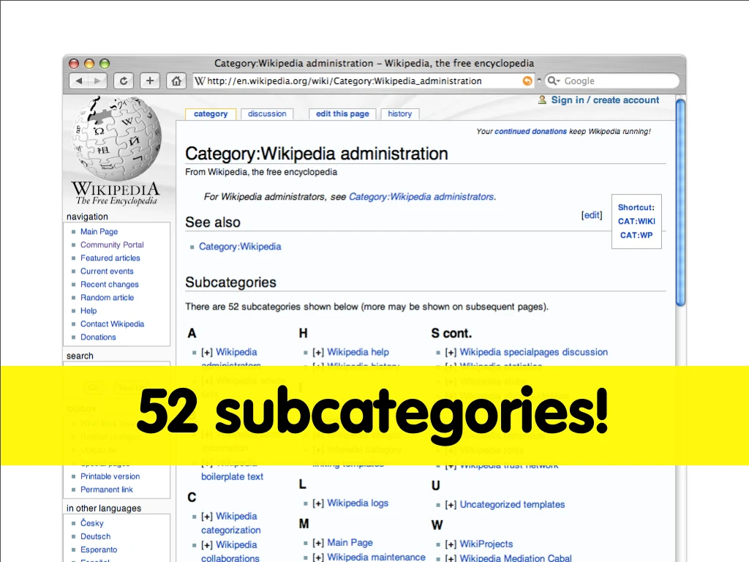Open the continued donations link
Screen dimensions: 749x562
(530, 132)
